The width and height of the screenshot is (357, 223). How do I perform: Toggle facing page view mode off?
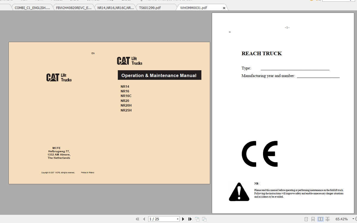(x=321, y=219)
